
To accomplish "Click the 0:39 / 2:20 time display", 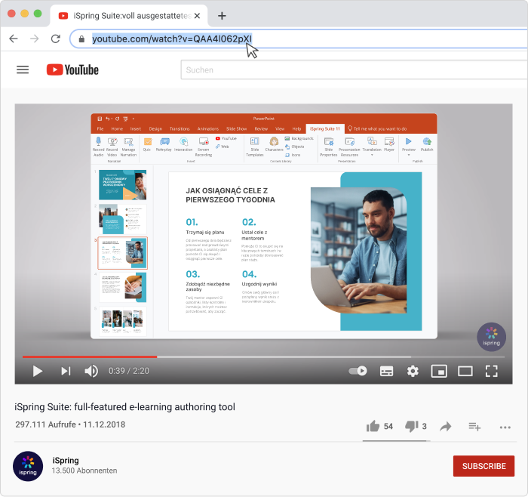I will coord(129,371).
